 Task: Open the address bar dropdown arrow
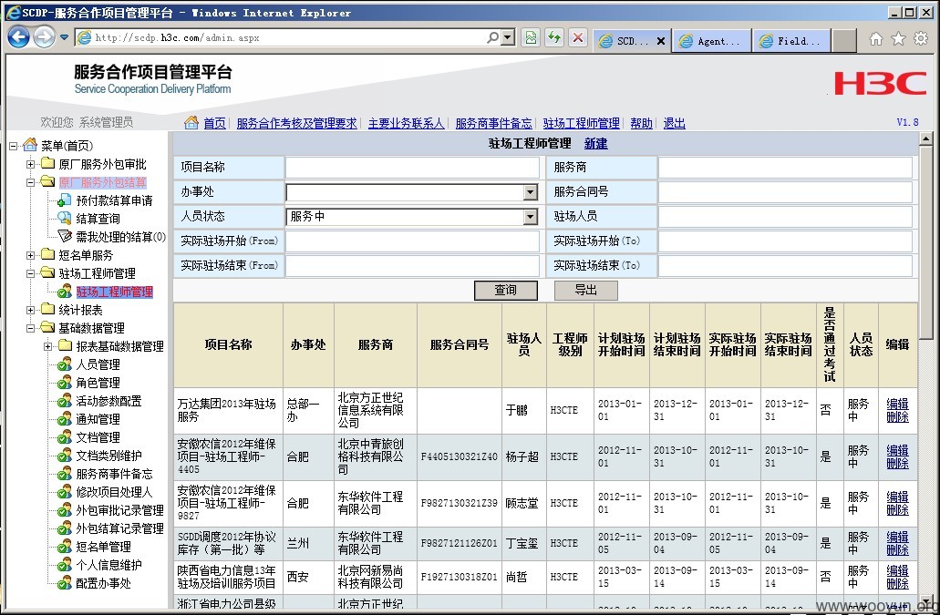pos(508,37)
